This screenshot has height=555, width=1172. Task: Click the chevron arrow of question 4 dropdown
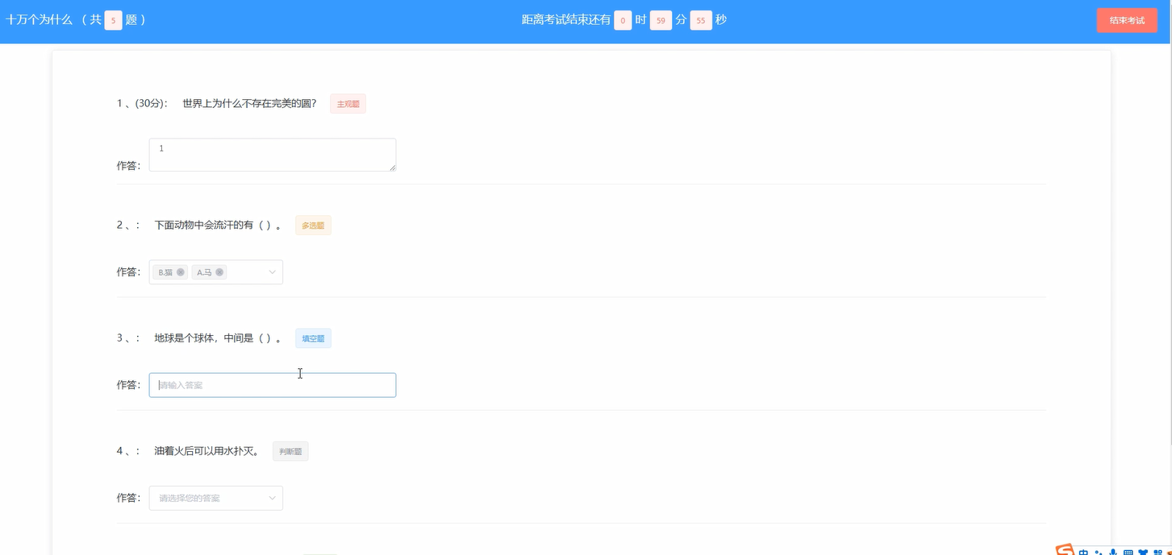[x=272, y=498]
